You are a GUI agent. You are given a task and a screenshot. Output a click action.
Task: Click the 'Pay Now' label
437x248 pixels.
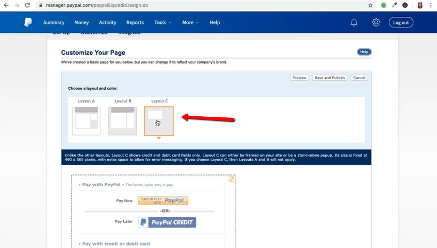(124, 201)
